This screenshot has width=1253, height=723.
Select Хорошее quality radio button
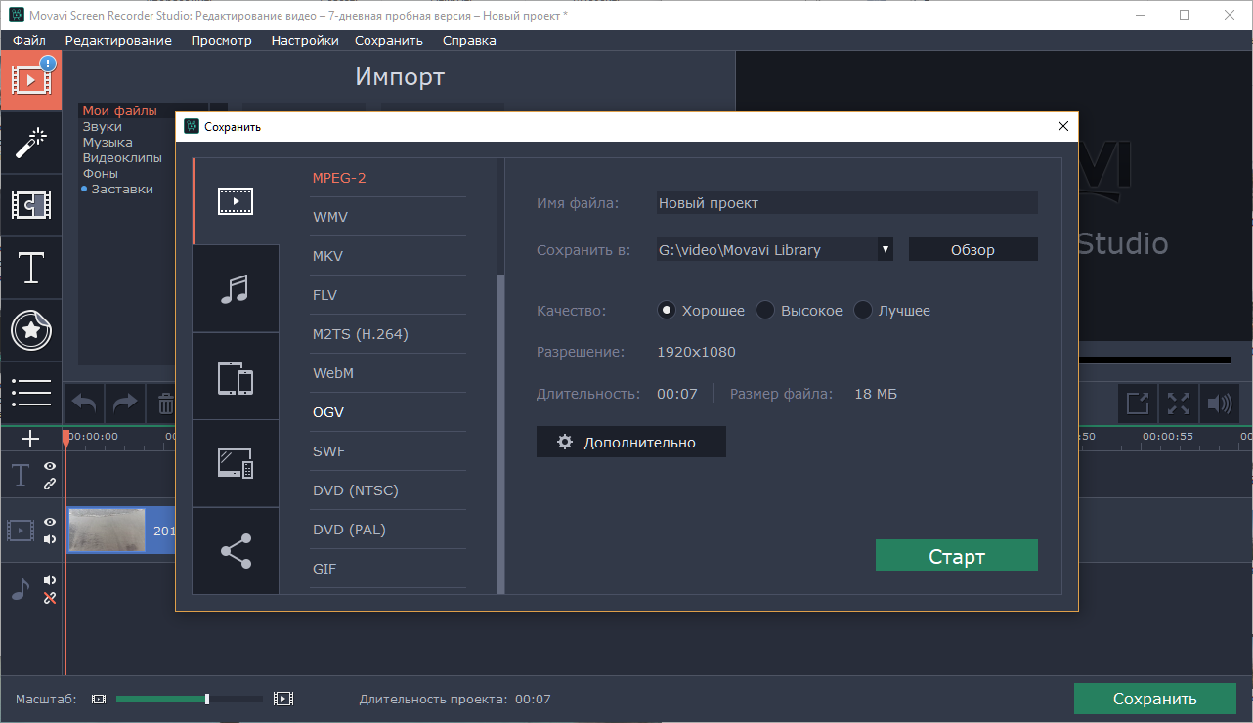click(668, 311)
